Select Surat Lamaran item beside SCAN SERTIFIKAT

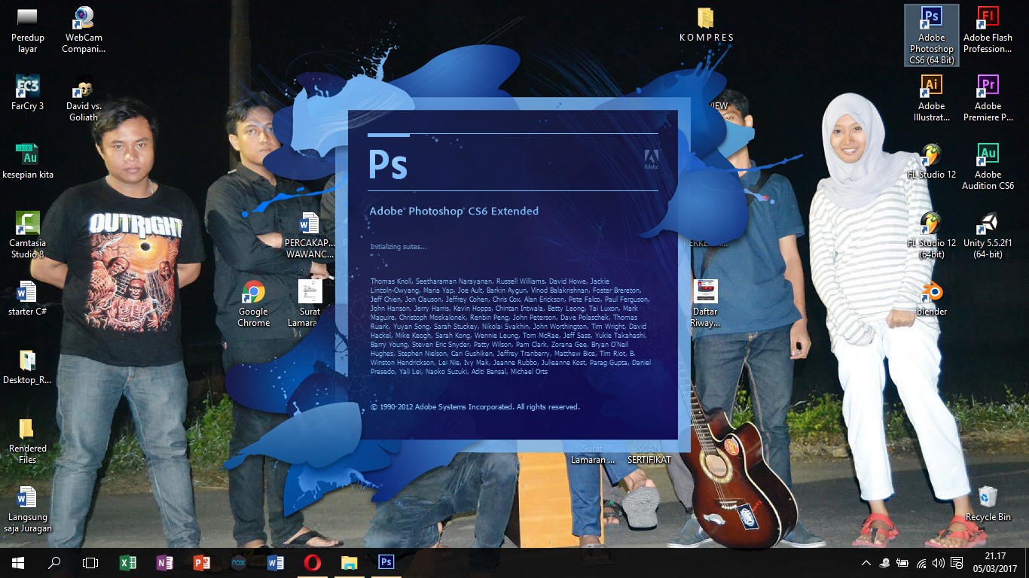(593, 454)
